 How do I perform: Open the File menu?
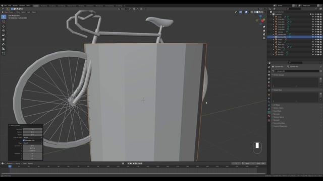[6, 6]
